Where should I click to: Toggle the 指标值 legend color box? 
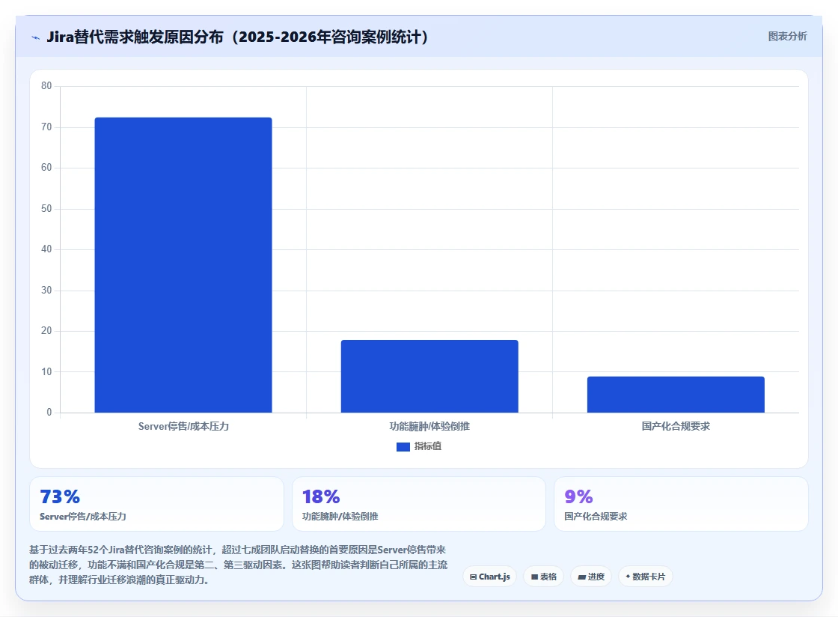[x=403, y=446]
